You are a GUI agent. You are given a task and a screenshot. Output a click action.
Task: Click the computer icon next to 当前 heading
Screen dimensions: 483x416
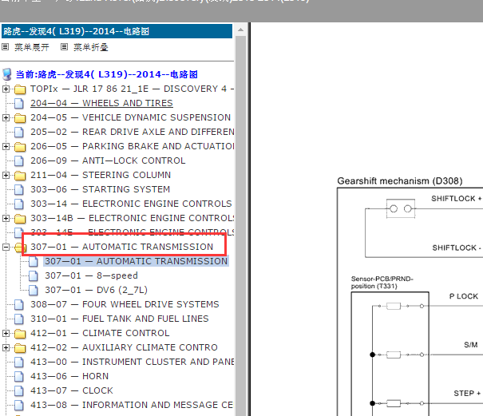click(7, 74)
